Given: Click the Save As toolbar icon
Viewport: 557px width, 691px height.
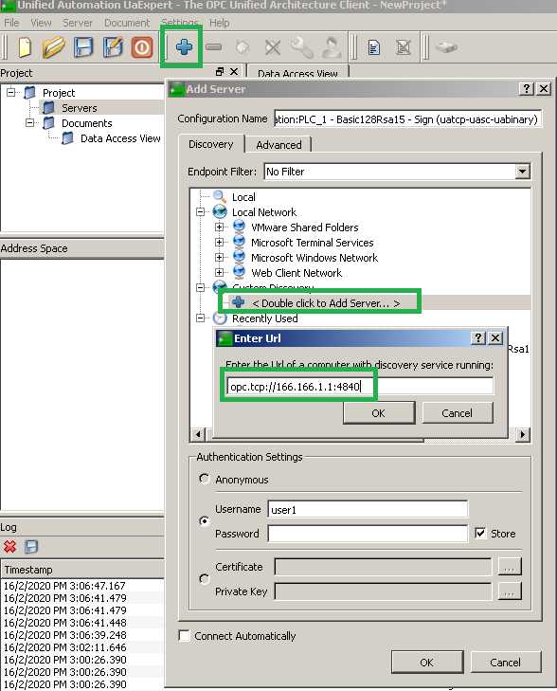Looking at the screenshot, I should point(113,47).
